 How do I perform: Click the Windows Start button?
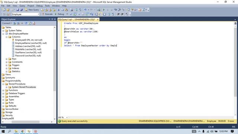3,131
